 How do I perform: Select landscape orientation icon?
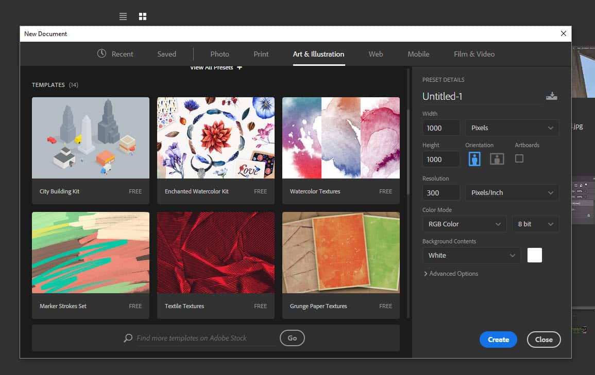(x=497, y=159)
